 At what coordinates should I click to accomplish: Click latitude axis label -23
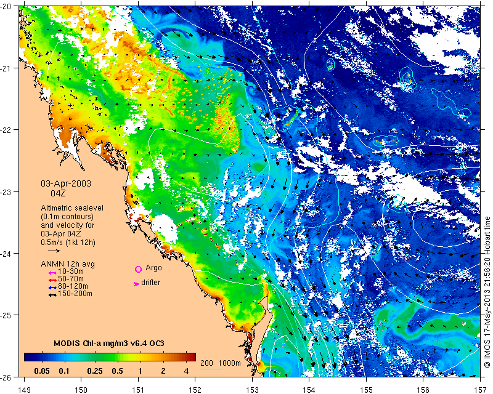coord(6,191)
